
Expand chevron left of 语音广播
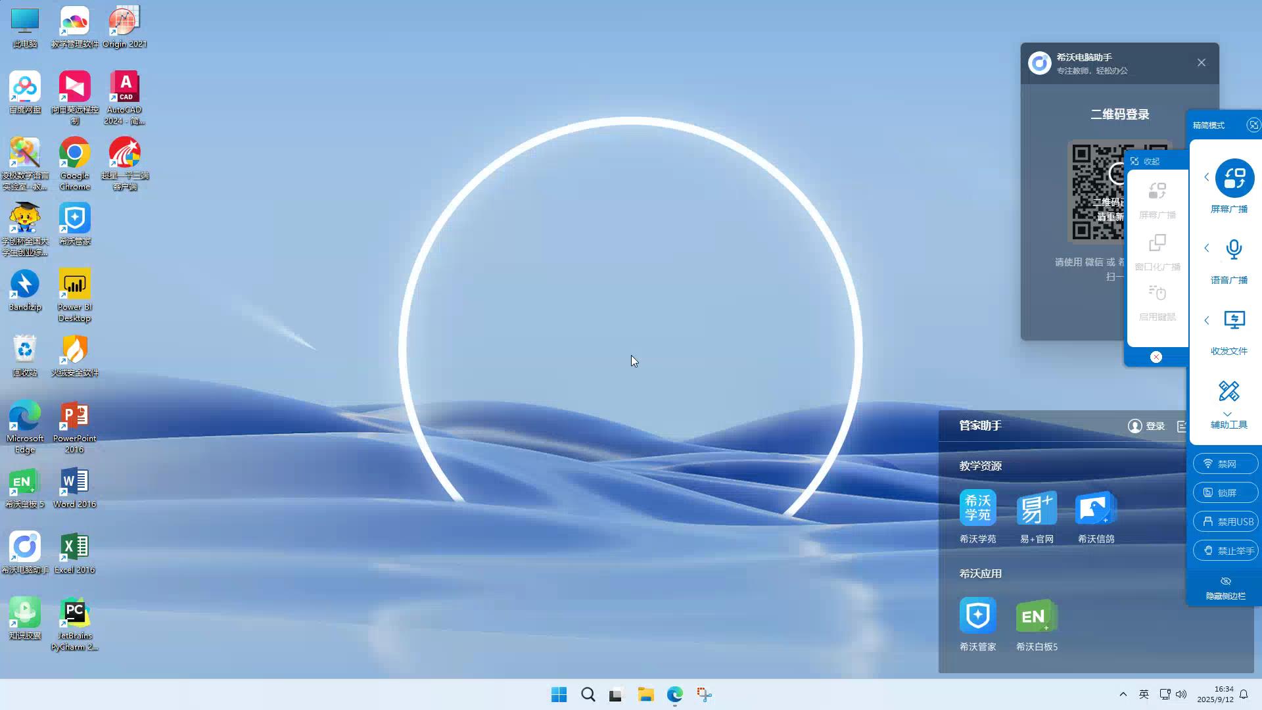click(1207, 248)
